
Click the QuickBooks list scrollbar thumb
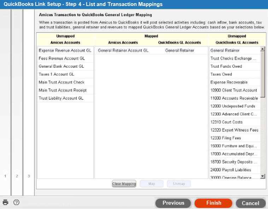click(263, 74)
